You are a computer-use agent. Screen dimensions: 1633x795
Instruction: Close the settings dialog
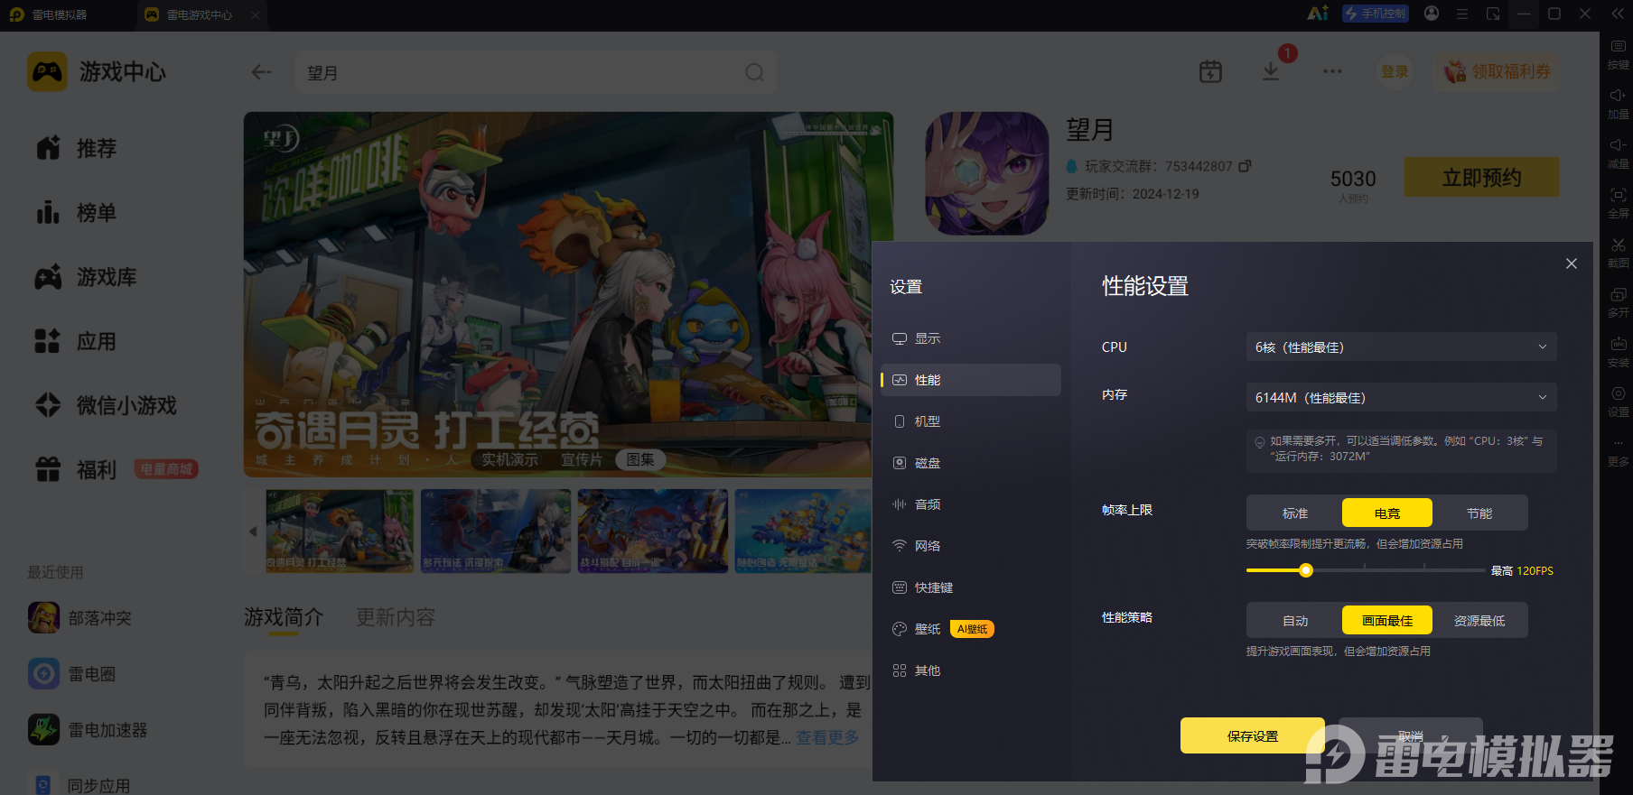click(1572, 263)
